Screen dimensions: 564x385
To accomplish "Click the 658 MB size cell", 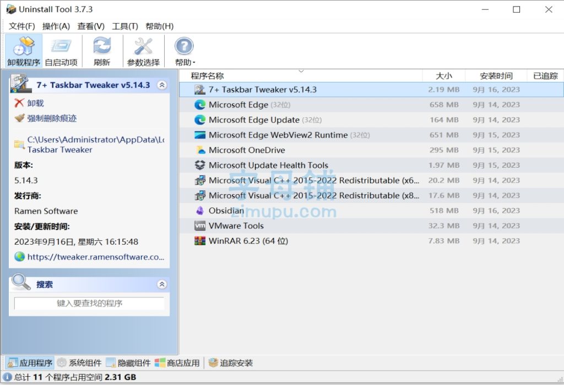I will pos(444,105).
